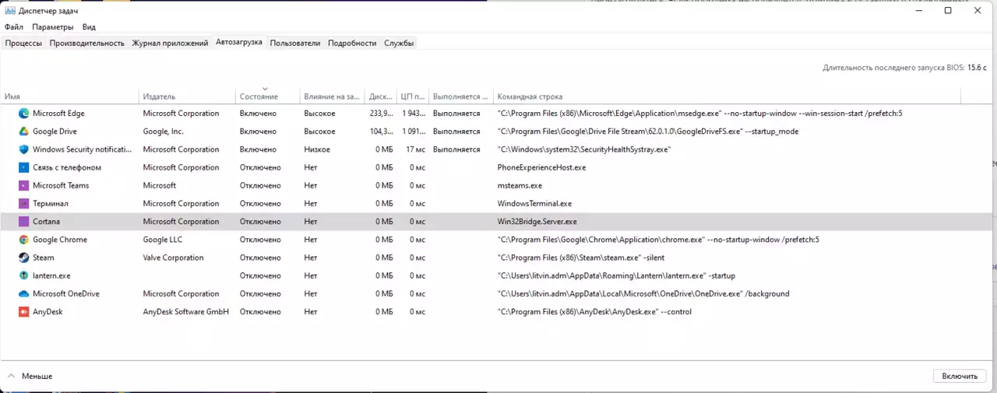997x393 pixels.
Task: Click the Включить button
Action: click(x=960, y=376)
